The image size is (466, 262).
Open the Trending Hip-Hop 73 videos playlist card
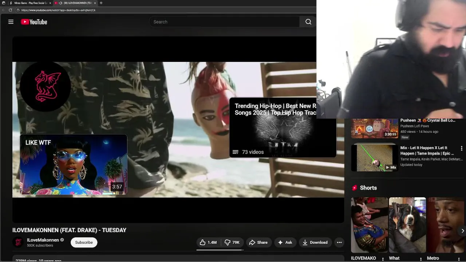tap(283, 127)
